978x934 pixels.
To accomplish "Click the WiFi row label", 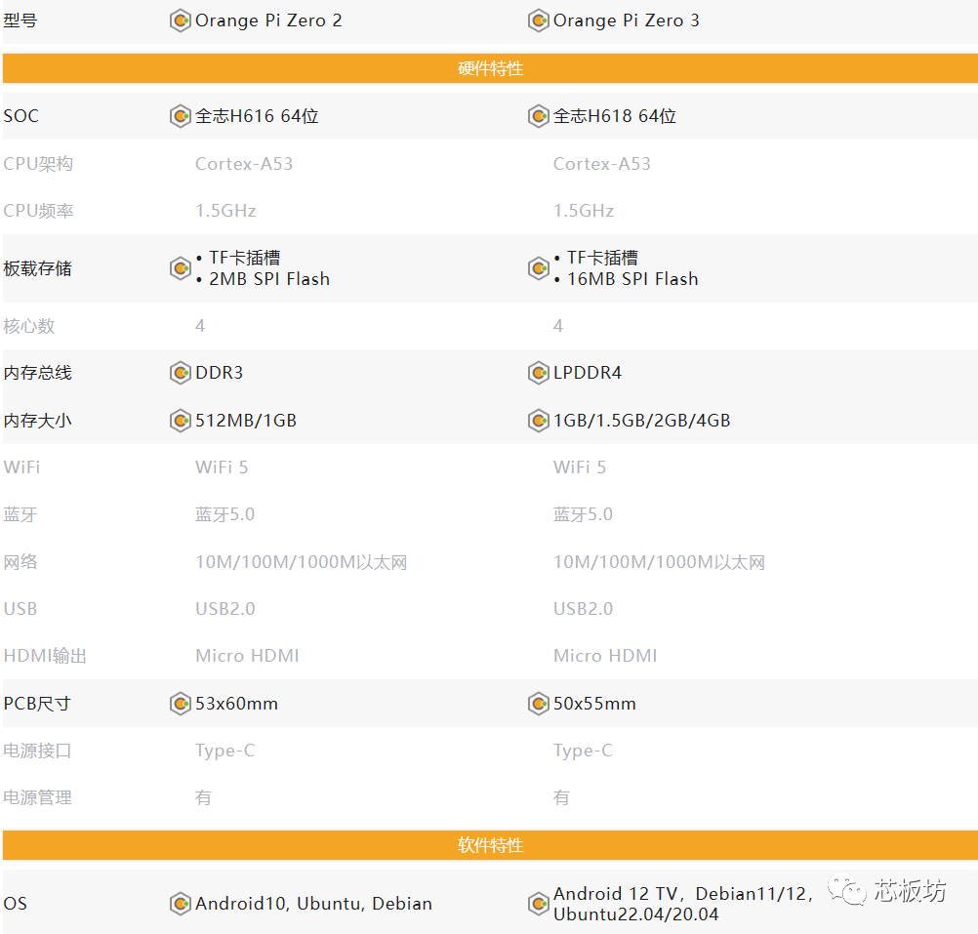I will pos(21,467).
